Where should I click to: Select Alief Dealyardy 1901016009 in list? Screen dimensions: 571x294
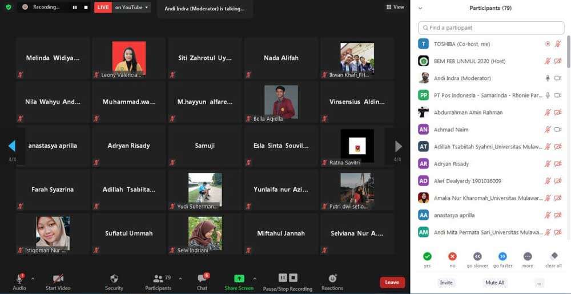491,181
